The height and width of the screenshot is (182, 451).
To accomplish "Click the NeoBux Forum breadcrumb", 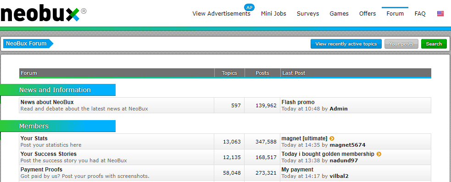I will pyautogui.click(x=28, y=44).
